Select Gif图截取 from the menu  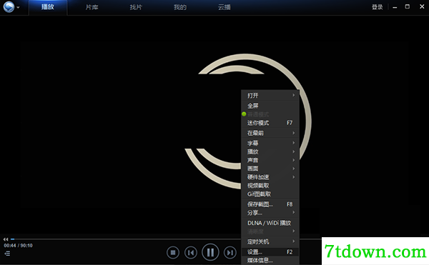pyautogui.click(x=270, y=194)
